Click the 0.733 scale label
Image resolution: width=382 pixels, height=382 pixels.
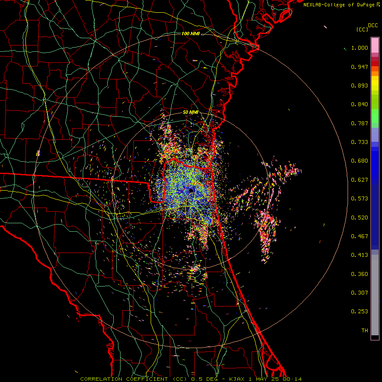[x=360, y=142]
